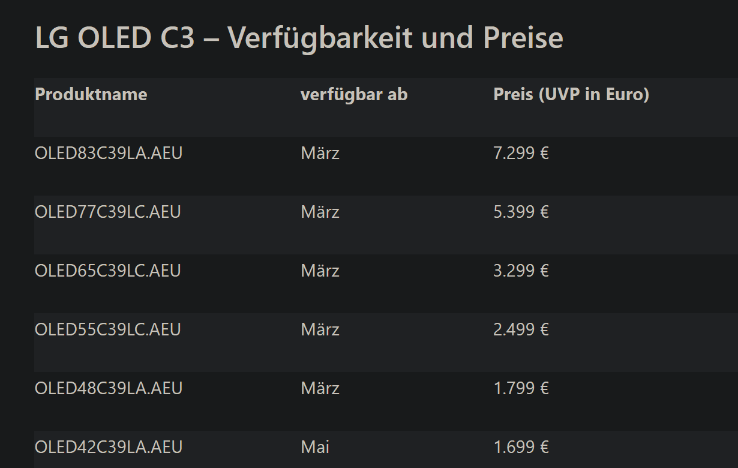The height and width of the screenshot is (468, 738).
Task: Click März availability for OLED65C39LC.AEU
Action: click(320, 271)
